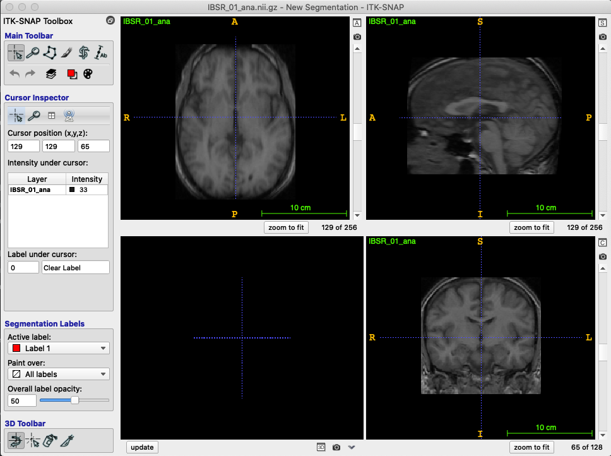
Task: Click the update button under 3D view
Action: click(142, 447)
